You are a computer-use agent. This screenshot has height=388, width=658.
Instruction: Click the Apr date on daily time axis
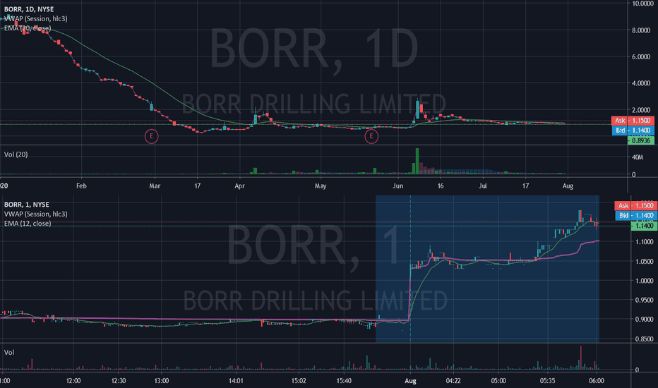click(x=239, y=186)
